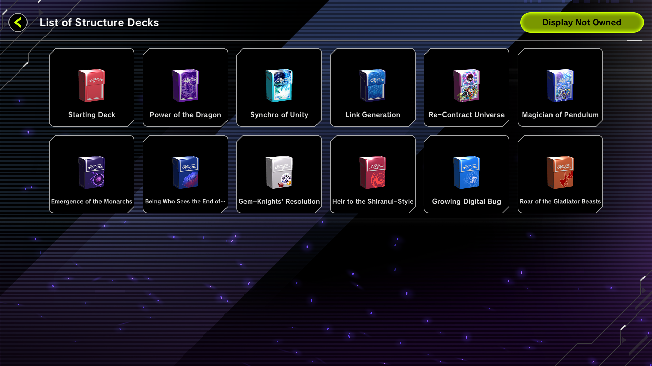Image resolution: width=652 pixels, height=366 pixels.
Task: Click the 'Magician of Pendulum' label
Action: tap(560, 115)
